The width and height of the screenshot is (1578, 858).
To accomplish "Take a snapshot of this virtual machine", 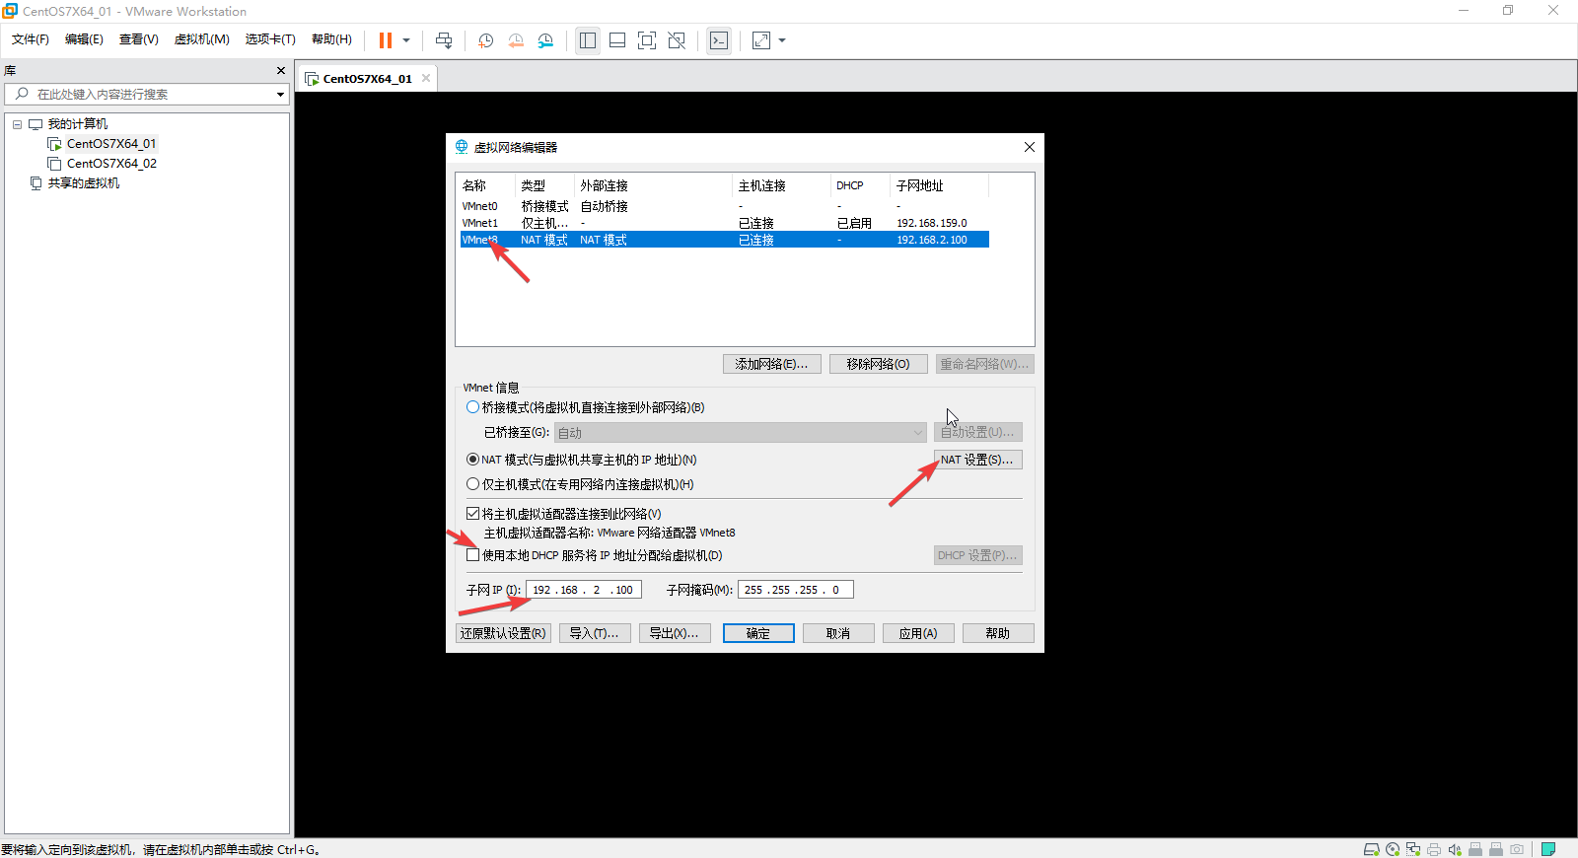I will tap(486, 40).
